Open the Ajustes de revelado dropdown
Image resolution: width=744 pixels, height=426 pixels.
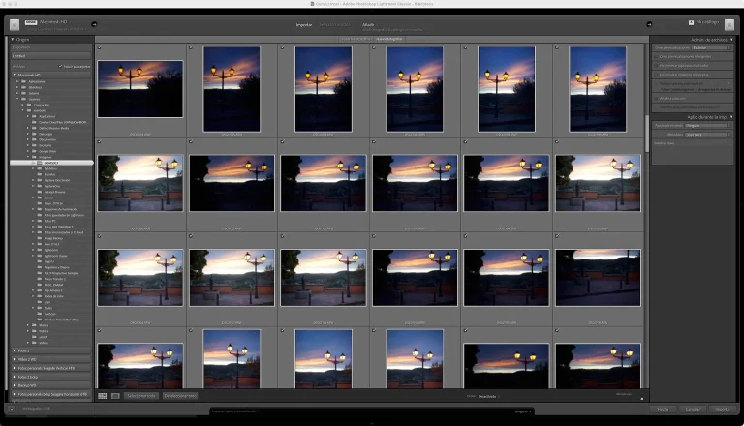pos(708,126)
